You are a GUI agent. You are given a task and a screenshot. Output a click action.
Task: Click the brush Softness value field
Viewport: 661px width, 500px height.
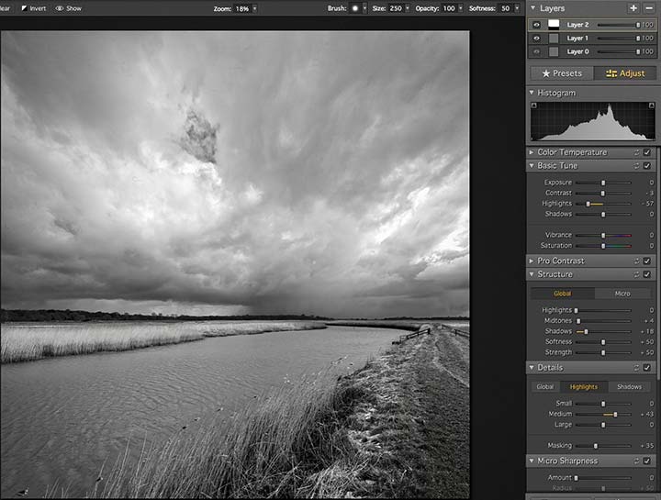[506, 8]
